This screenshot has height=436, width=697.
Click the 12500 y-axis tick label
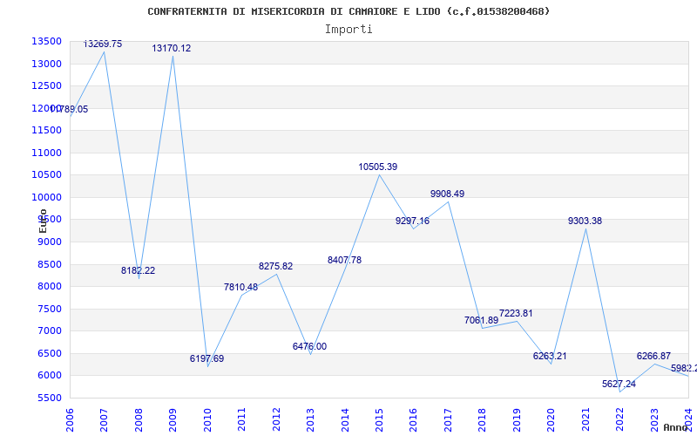46,85
